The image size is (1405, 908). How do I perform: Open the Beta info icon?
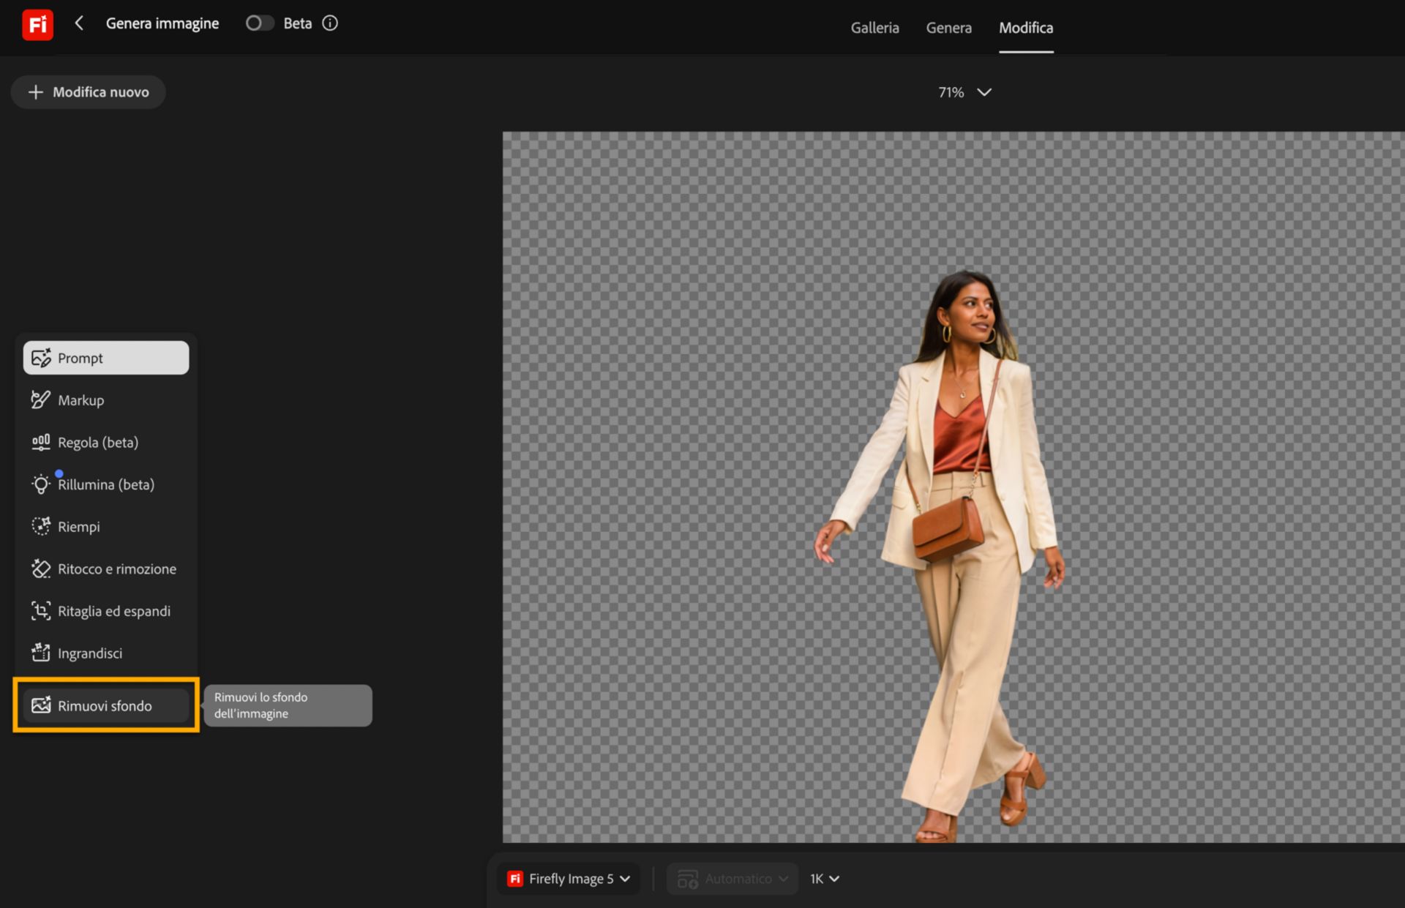point(330,23)
